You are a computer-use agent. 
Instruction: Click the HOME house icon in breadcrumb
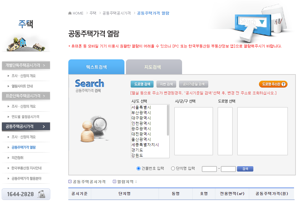click(69, 13)
